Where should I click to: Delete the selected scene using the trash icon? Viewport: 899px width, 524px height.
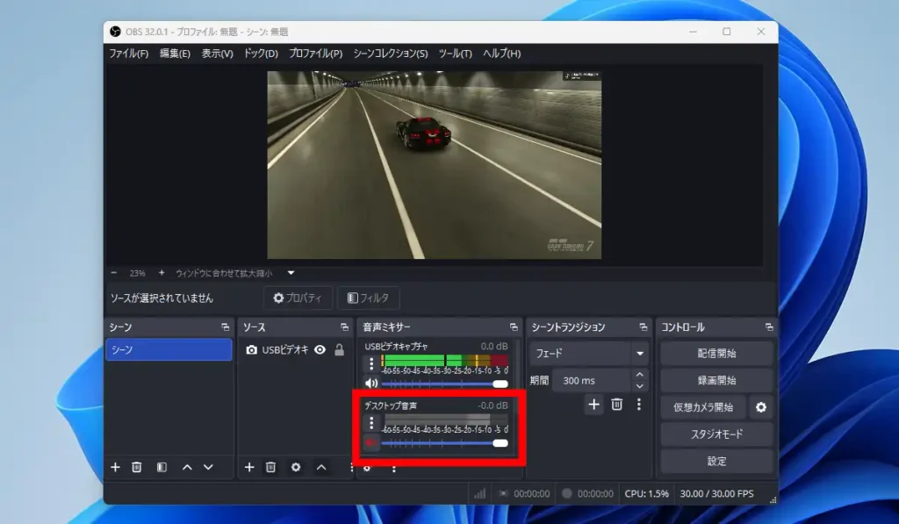point(137,467)
